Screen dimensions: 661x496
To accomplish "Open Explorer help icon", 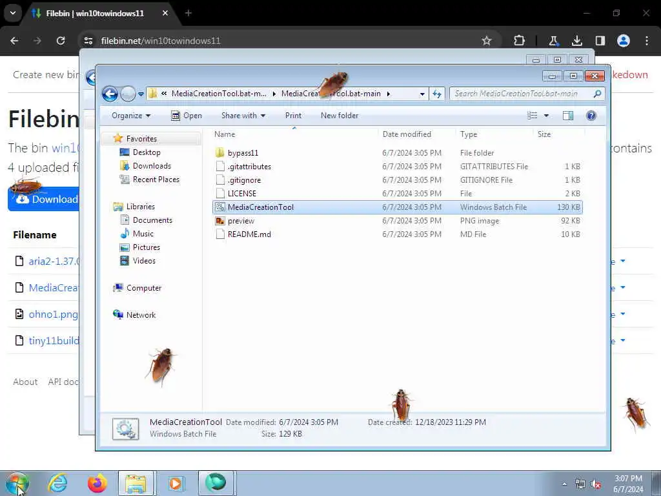I will (x=591, y=116).
